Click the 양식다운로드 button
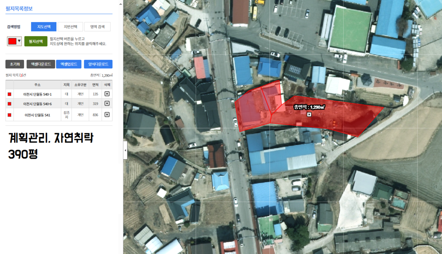Image resolution: width=442 pixels, height=254 pixels. pos(98,64)
